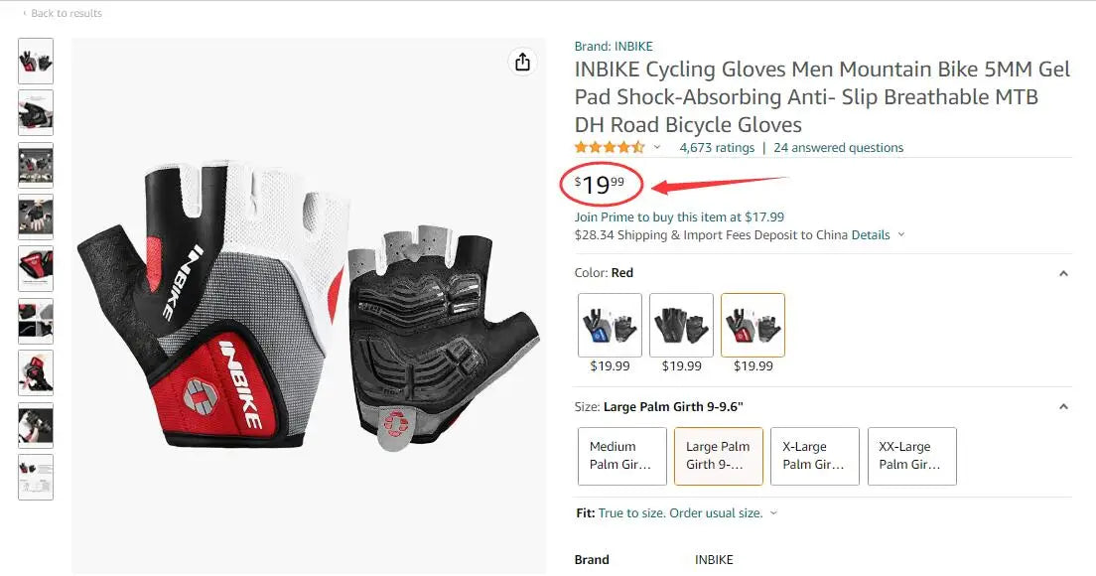View the 24 answered questions
This screenshot has width=1096, height=576.
(x=838, y=147)
